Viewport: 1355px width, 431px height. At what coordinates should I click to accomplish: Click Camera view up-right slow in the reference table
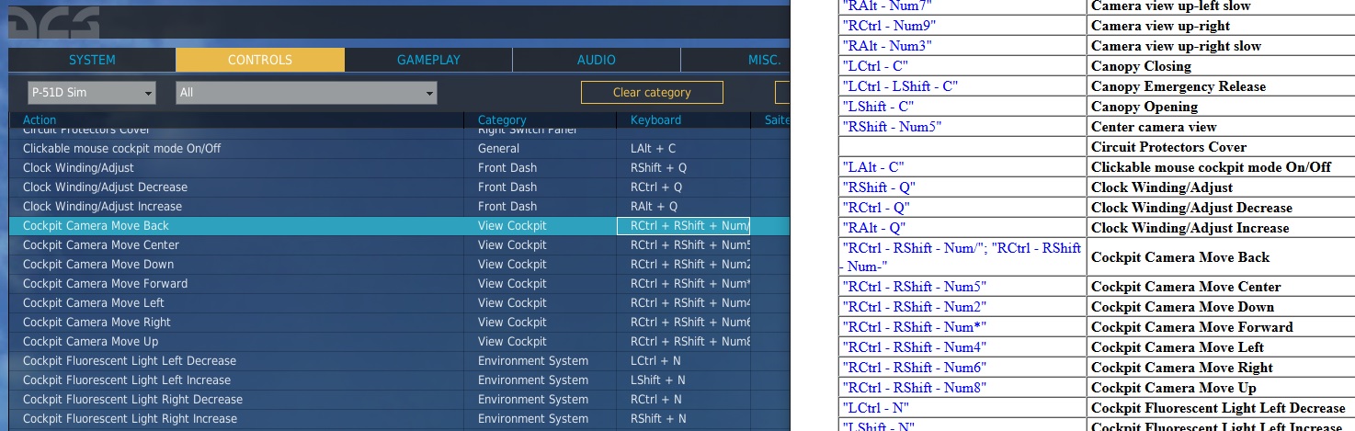1176,46
